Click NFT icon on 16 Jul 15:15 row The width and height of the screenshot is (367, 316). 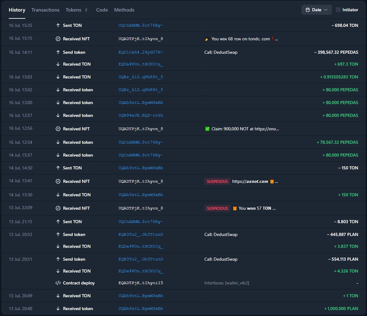58,39
